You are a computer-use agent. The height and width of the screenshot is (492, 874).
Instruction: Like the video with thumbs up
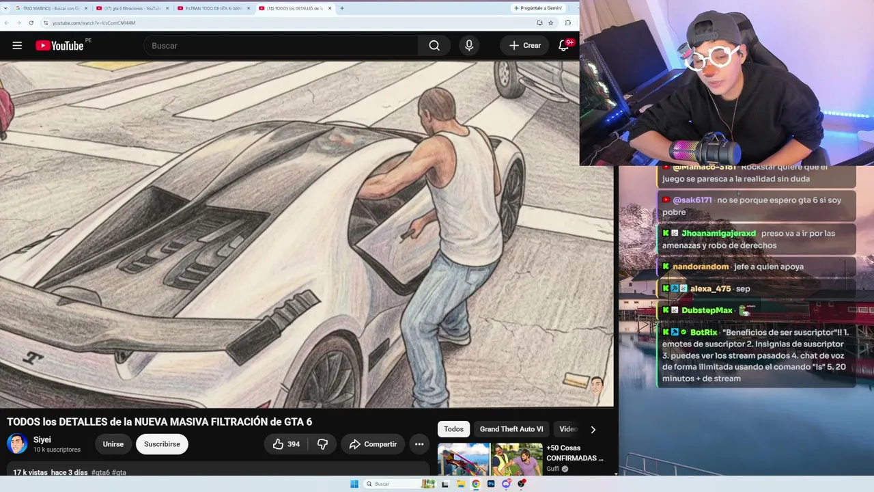pos(286,444)
